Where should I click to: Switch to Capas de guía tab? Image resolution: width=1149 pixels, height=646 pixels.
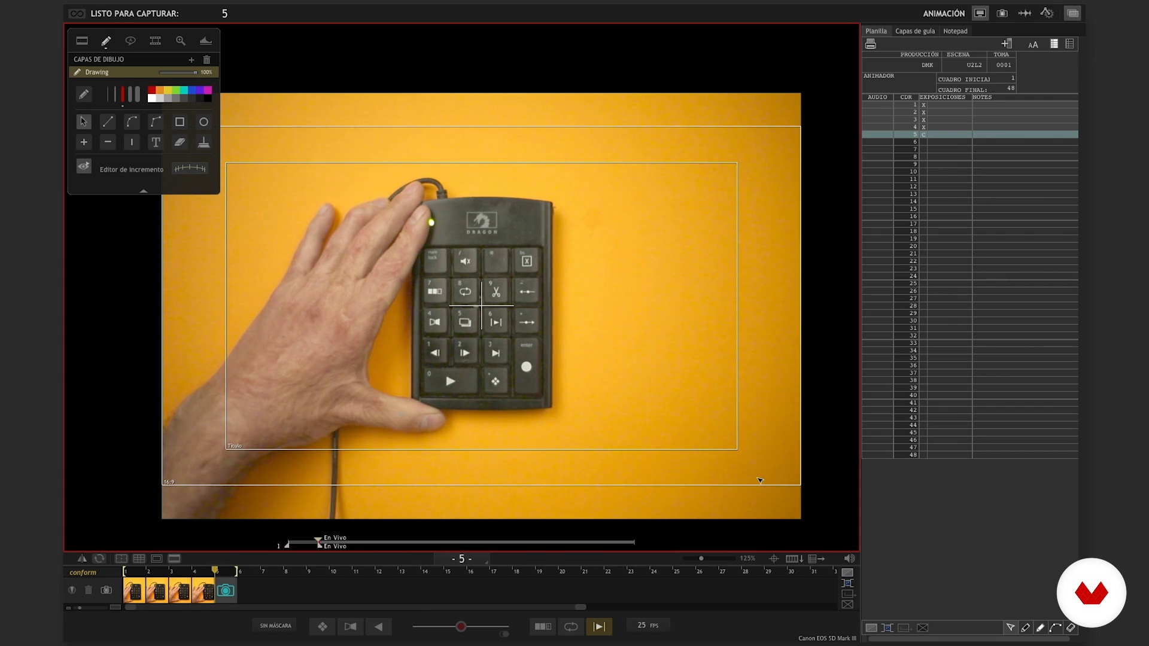pos(915,31)
